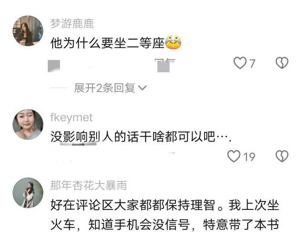
Task: Dislike 梦游鹿鹿's comment with broken heart
Action: [x=282, y=63]
